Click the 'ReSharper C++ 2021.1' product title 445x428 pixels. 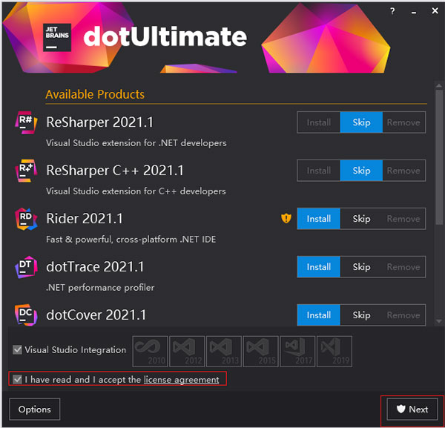pyautogui.click(x=115, y=171)
